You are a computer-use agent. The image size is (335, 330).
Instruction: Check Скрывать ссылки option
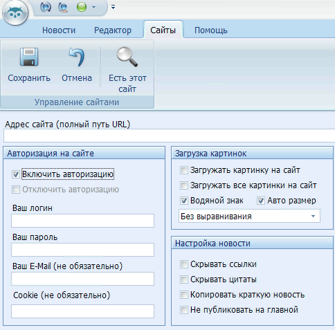pyautogui.click(x=184, y=264)
